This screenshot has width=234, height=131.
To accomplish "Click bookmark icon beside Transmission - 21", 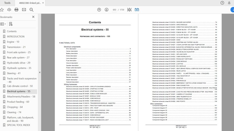I will coord(4,47).
